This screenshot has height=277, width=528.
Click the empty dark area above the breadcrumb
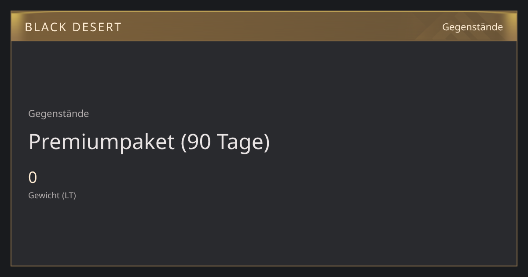(x=264, y=75)
